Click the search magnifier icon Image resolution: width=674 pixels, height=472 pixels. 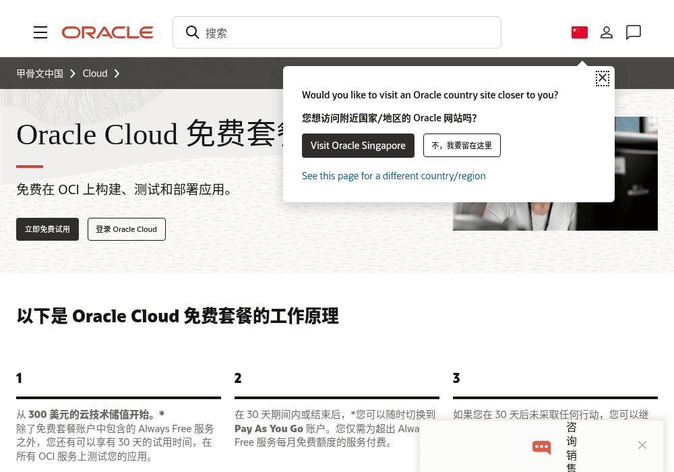(x=192, y=32)
